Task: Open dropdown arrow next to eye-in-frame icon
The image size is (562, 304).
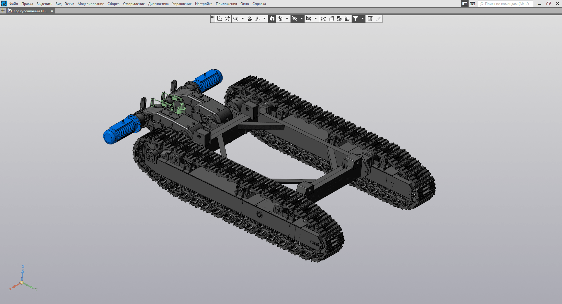Action: (x=315, y=19)
